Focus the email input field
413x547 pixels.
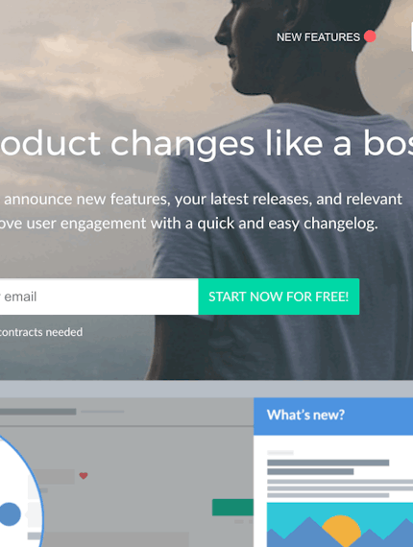click(99, 297)
